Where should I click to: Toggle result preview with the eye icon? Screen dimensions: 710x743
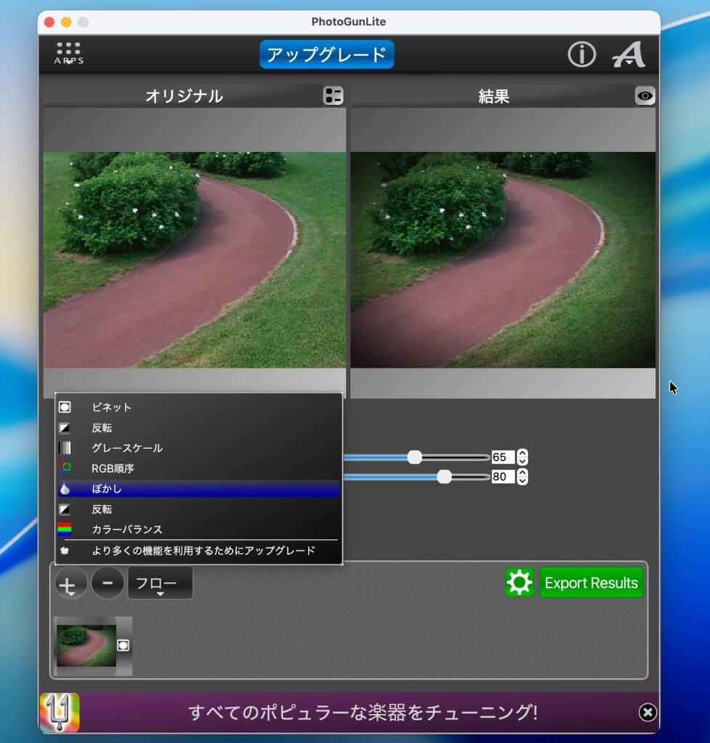(645, 96)
